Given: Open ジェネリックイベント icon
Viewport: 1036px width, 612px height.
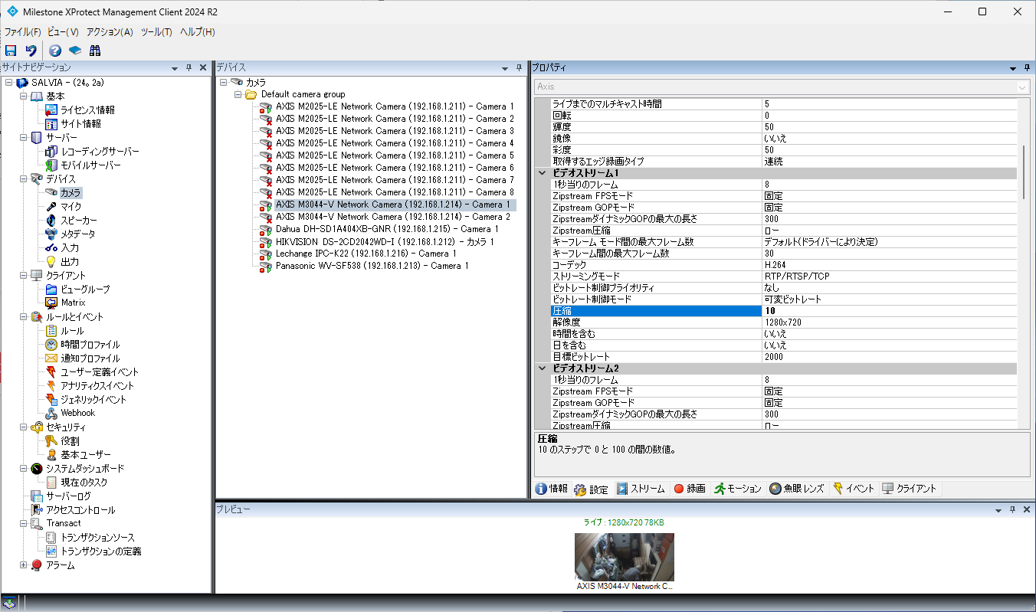Looking at the screenshot, I should coord(51,400).
